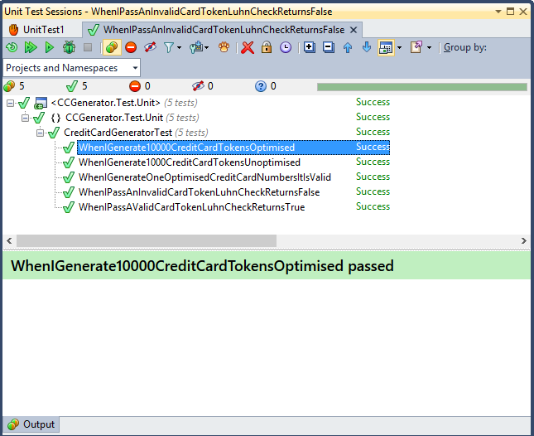Image resolution: width=534 pixels, height=436 pixels.
Task: Select WhenIGenerate1000CreditCardTokensUnoptimised test
Action: pos(189,162)
